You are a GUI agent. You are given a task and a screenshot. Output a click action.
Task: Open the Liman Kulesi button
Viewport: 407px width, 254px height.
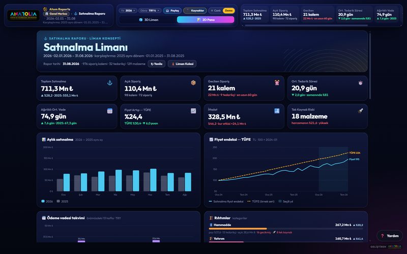pyautogui.click(x=182, y=64)
